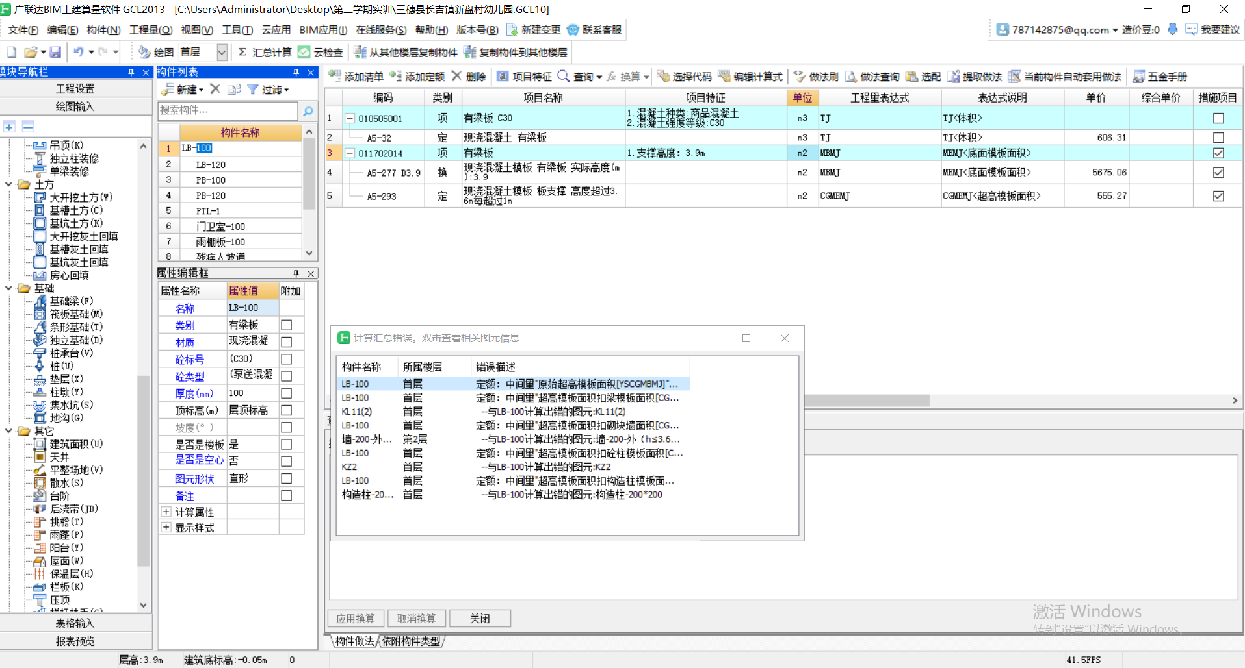
Task: Check 附加 box for 图元形状 property
Action: (x=287, y=478)
